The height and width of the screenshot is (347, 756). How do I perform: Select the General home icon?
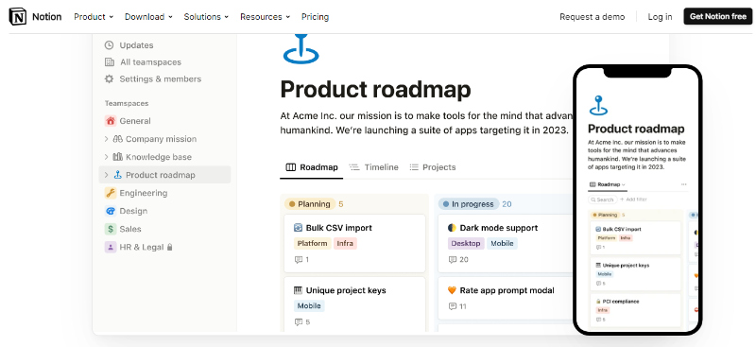[111, 121]
